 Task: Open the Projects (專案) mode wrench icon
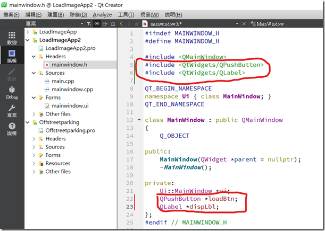pyautogui.click(x=12, y=110)
